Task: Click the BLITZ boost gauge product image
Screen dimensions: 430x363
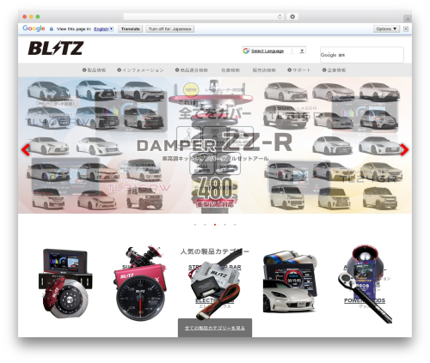Action: tap(140, 299)
